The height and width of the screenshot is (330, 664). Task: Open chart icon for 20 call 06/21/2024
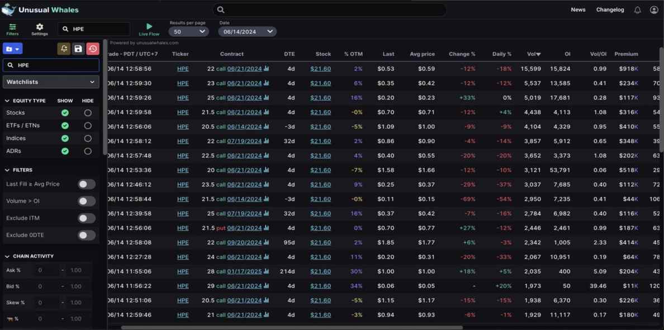coord(267,170)
